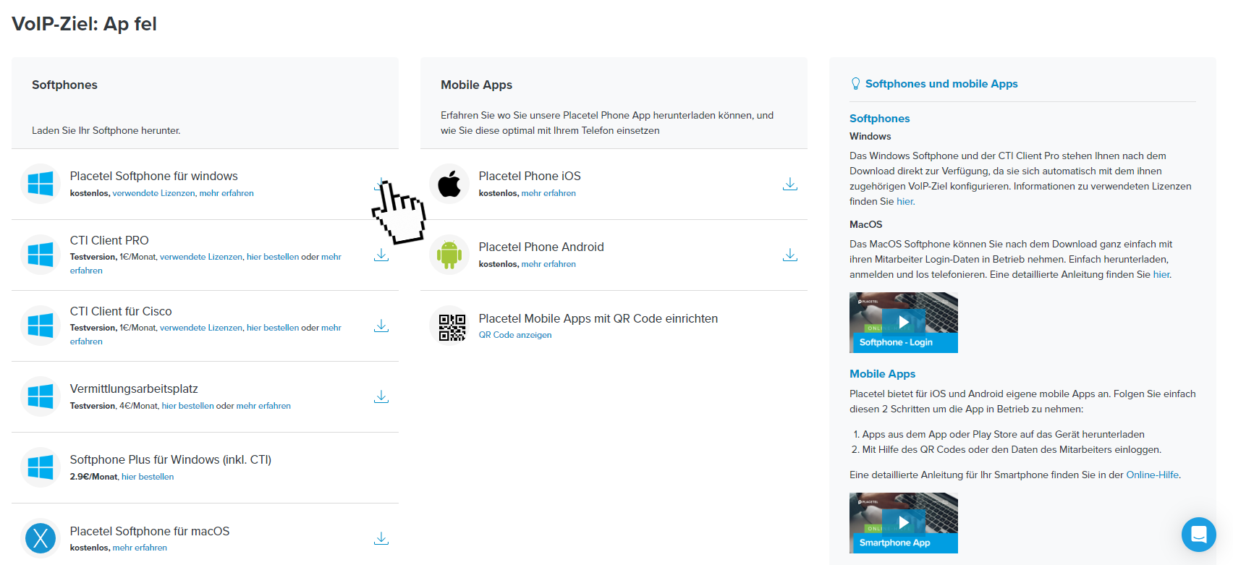Open 'mehr erfahren' for Placetel Softphone für windows
This screenshot has width=1233, height=565.
226,193
